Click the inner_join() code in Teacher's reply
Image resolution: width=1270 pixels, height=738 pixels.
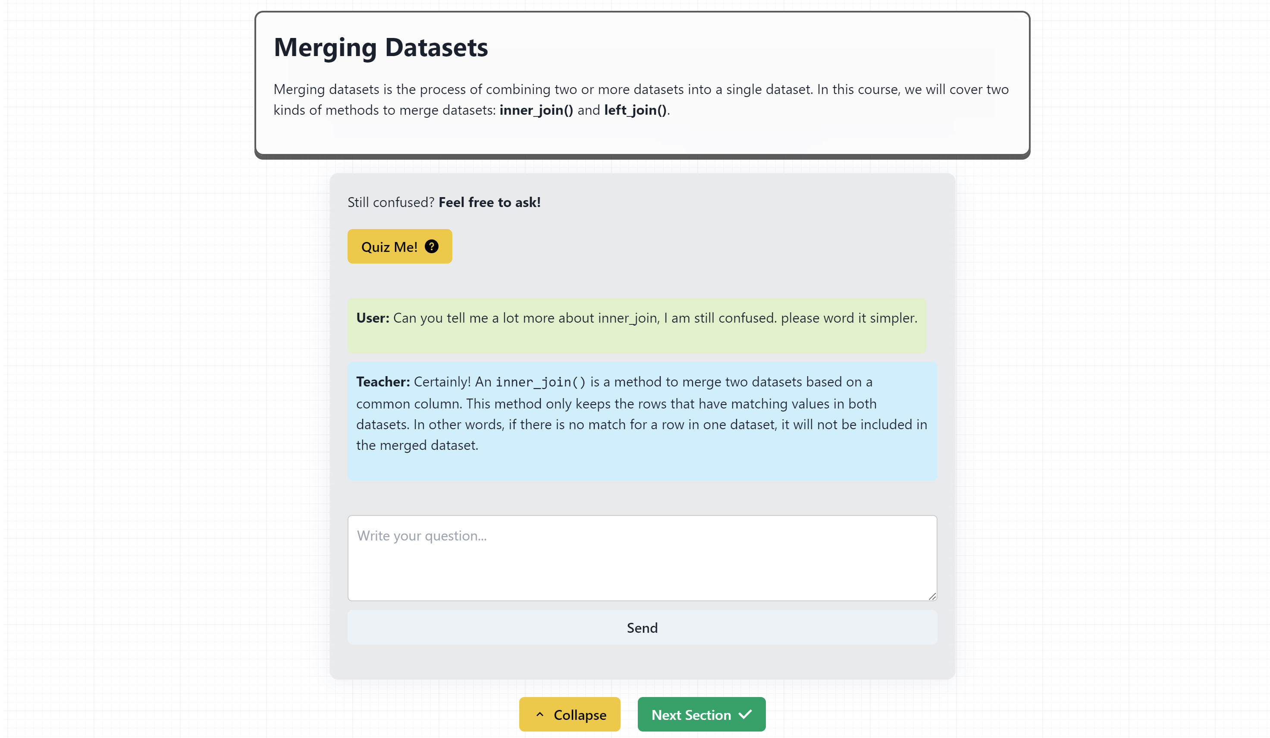[540, 382]
